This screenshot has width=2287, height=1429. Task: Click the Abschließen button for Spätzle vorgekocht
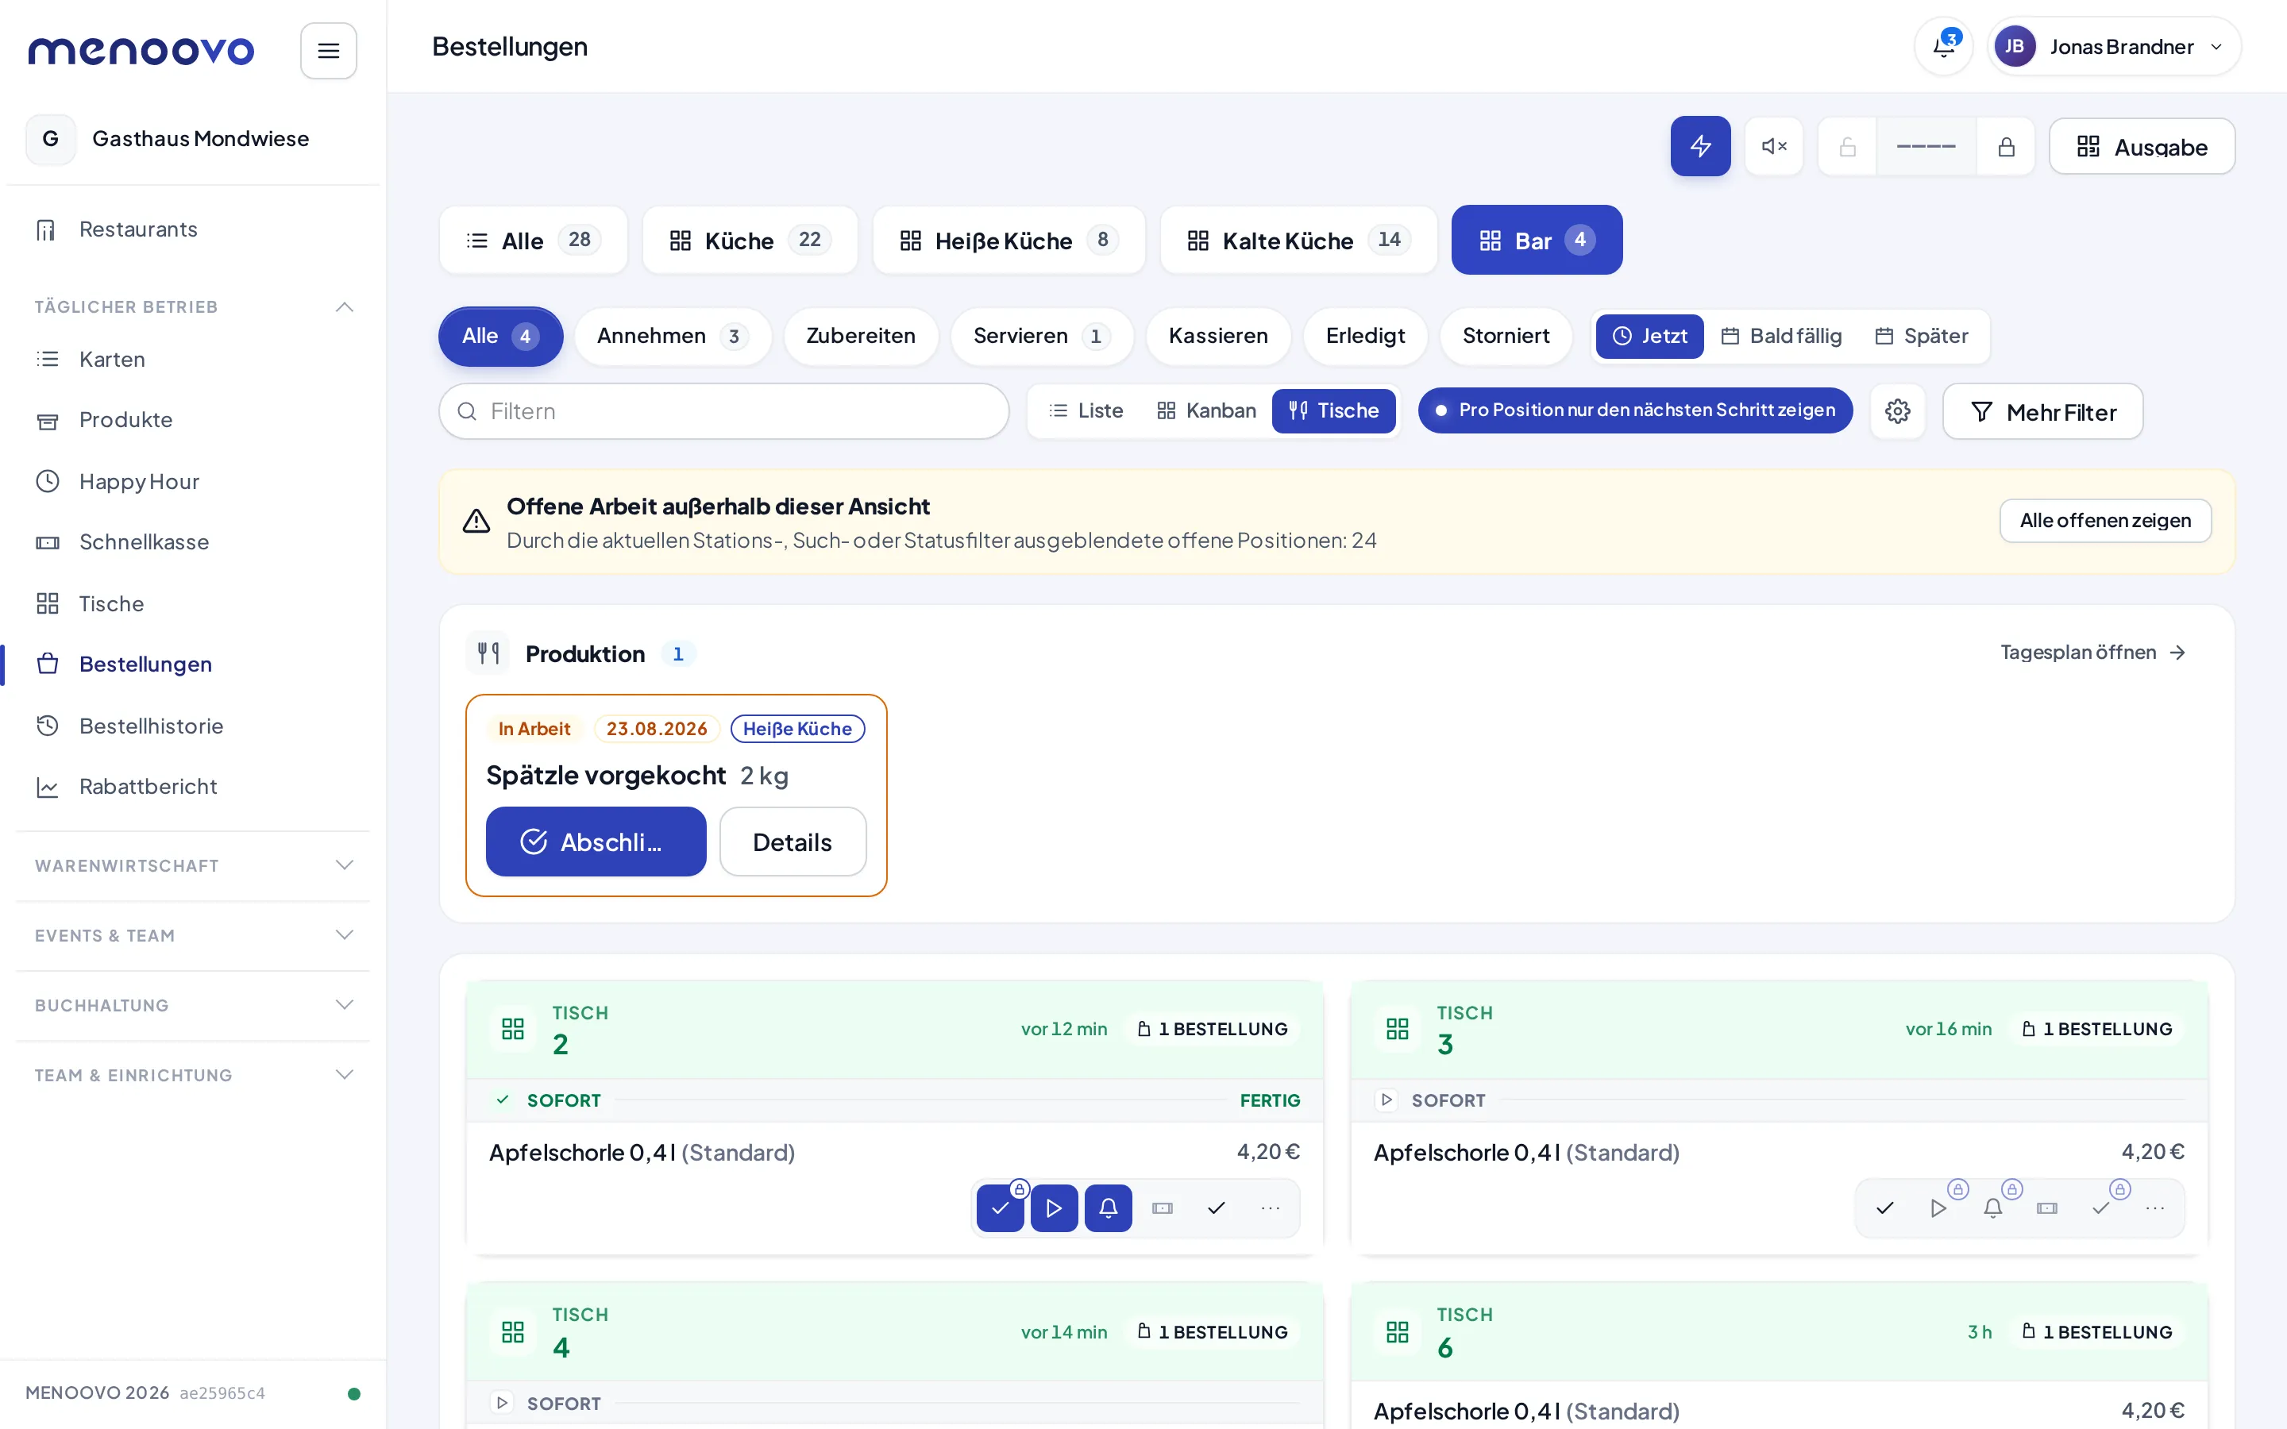pos(596,842)
